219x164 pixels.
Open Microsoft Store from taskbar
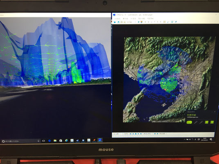(61, 141)
